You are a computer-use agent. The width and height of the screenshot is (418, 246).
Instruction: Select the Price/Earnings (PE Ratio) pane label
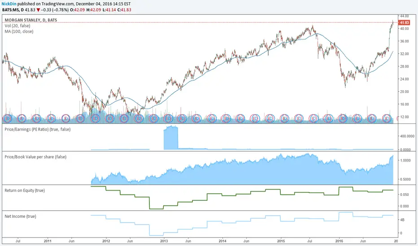[x=38, y=129]
